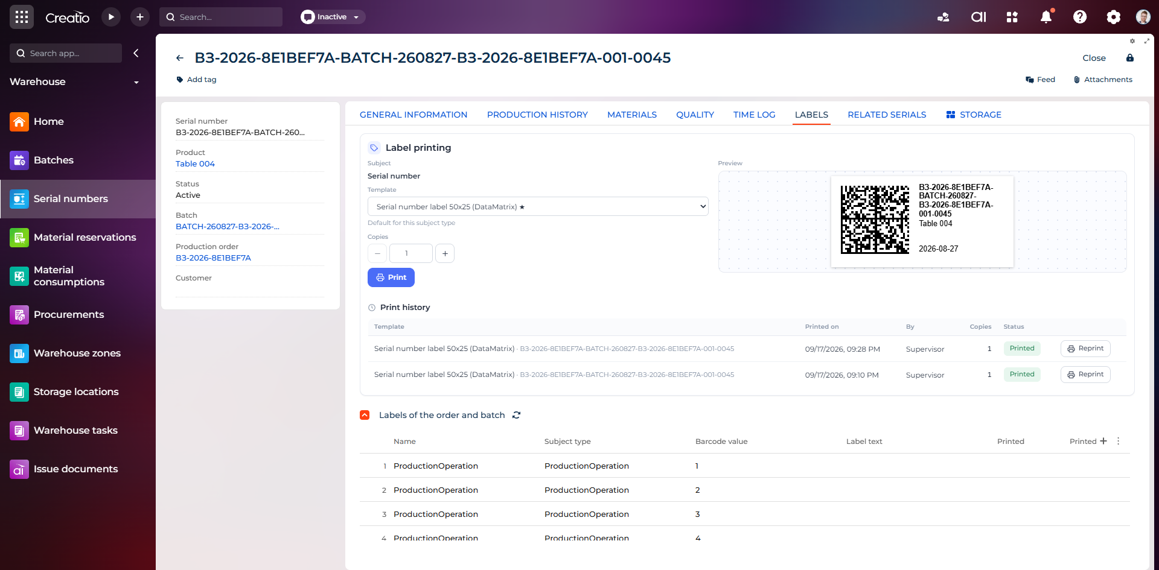Open Warehouse zones in the sidebar
This screenshot has width=1159, height=570.
pyautogui.click(x=78, y=353)
